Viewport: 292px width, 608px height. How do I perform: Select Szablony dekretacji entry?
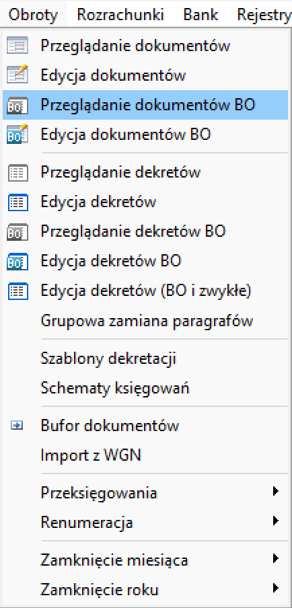[x=108, y=358]
